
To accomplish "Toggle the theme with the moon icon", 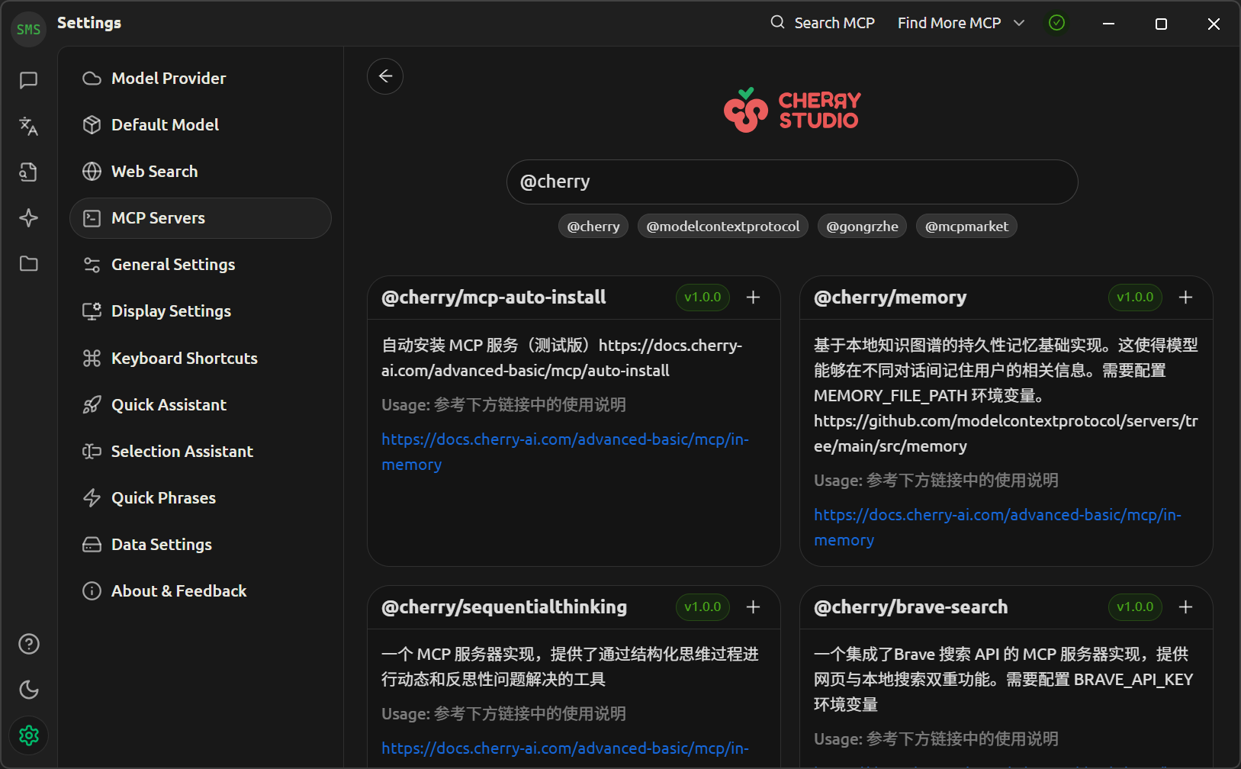I will [x=28, y=689].
